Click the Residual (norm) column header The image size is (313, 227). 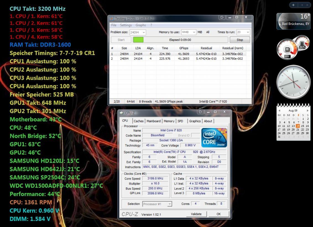233,48
